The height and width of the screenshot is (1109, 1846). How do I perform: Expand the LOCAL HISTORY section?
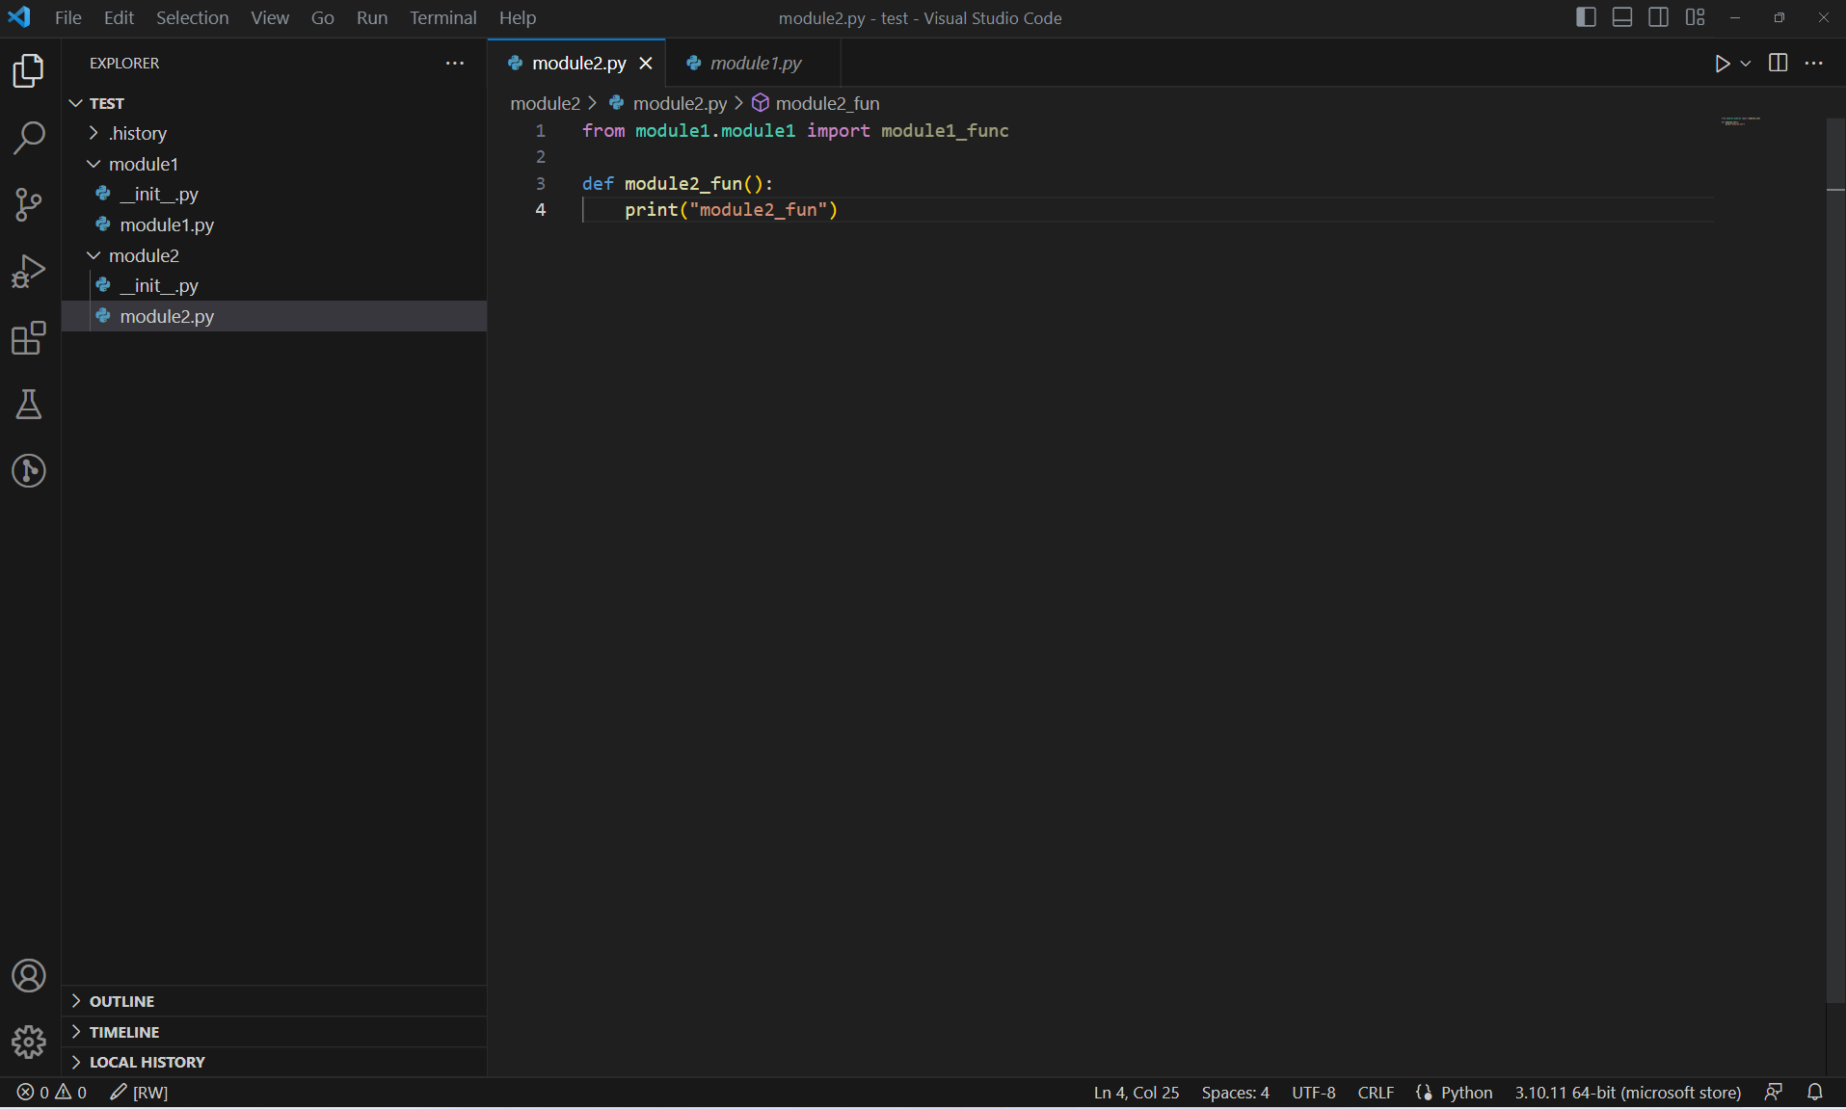pyautogui.click(x=274, y=1062)
